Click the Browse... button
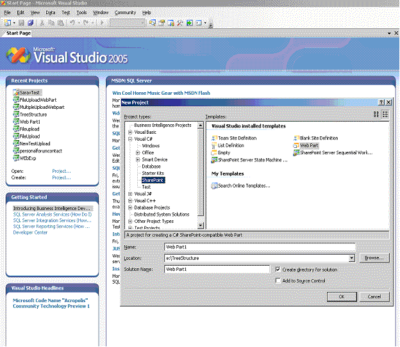The image size is (400, 347). [374, 258]
